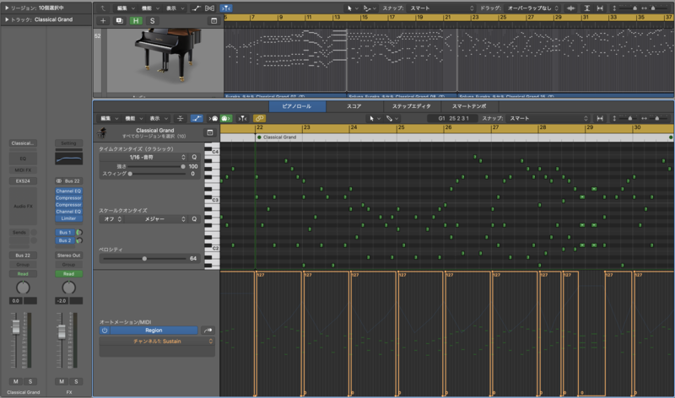Click the MIDI In icon in piano roll
The width and height of the screenshot is (675, 398).
click(x=214, y=118)
